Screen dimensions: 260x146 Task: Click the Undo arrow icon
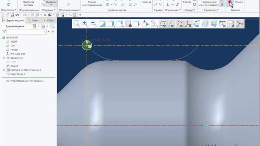(x=17, y=15)
